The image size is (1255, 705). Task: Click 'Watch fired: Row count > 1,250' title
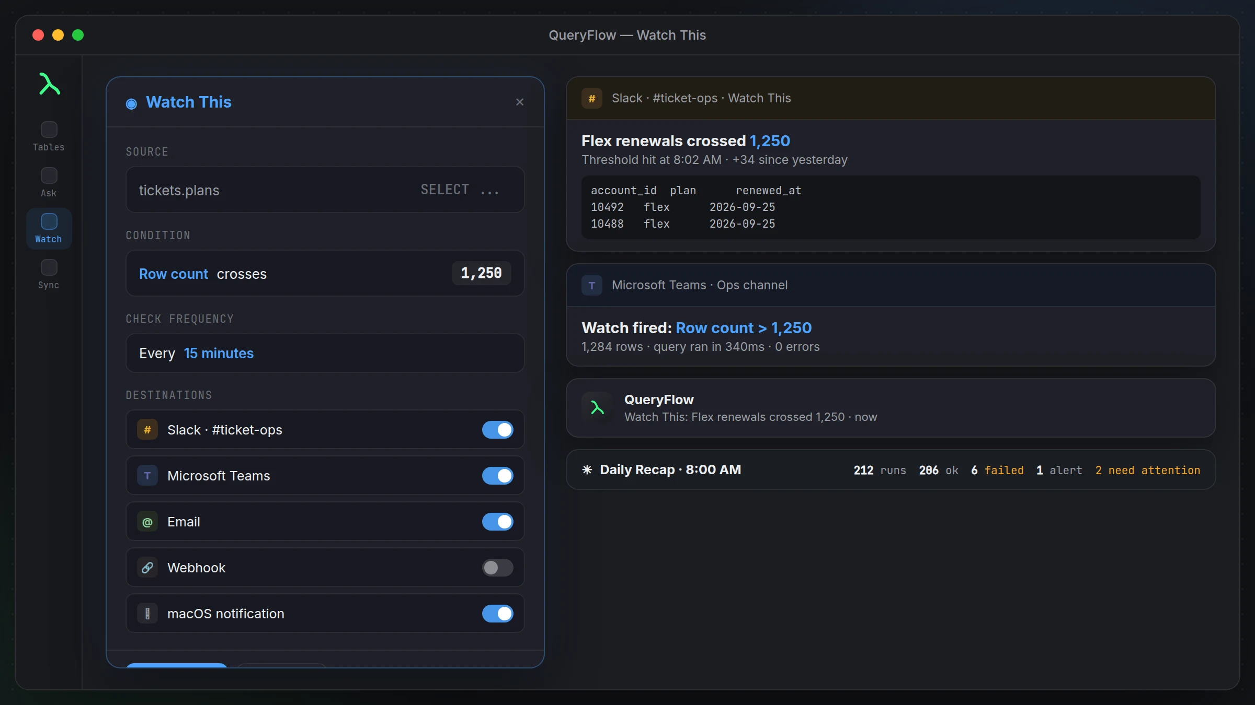point(697,328)
